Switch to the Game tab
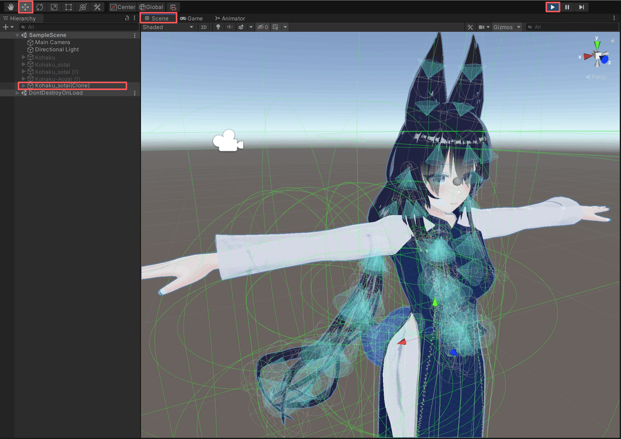This screenshot has width=621, height=439. (x=191, y=18)
